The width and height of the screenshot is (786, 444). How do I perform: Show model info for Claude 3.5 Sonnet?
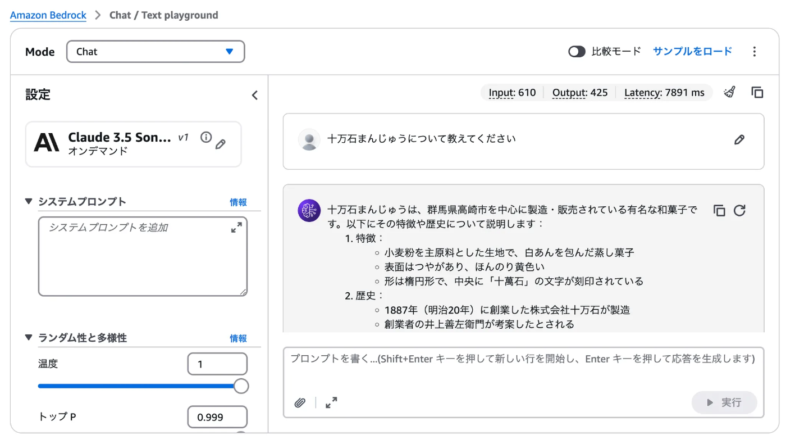point(206,137)
